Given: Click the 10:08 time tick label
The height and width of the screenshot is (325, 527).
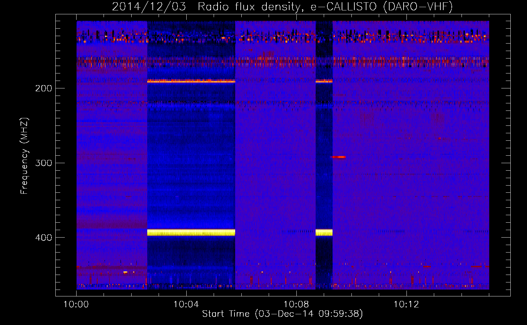Looking at the screenshot, I should tap(296, 305).
